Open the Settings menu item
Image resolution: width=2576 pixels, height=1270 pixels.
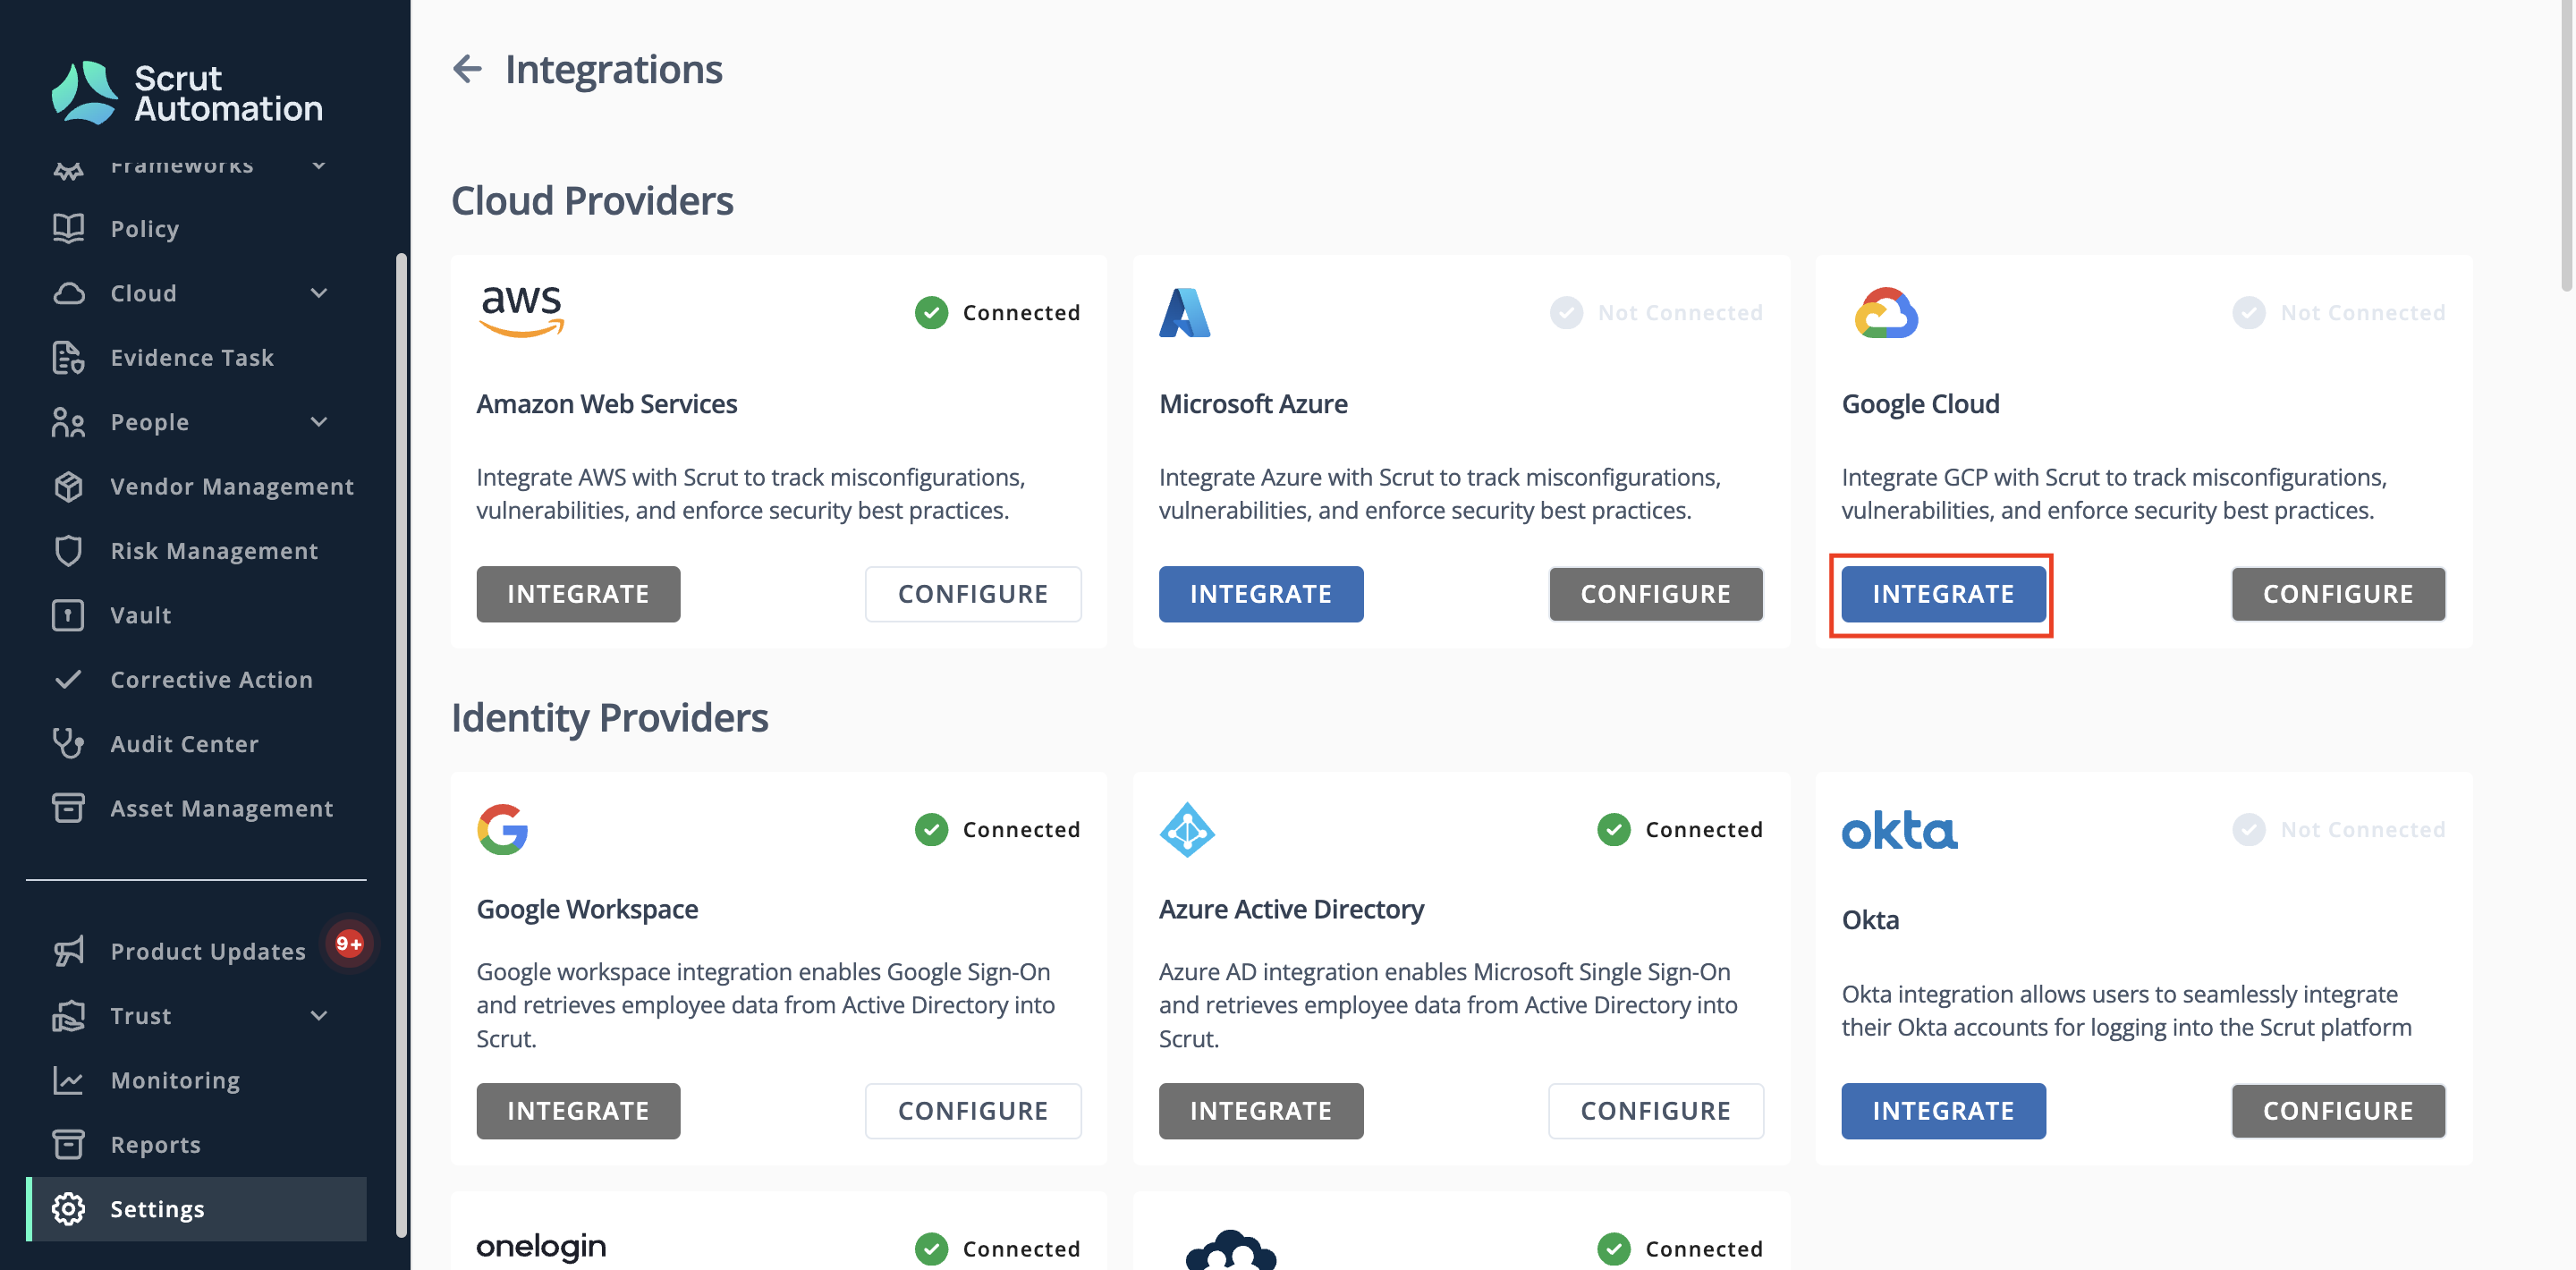click(196, 1208)
